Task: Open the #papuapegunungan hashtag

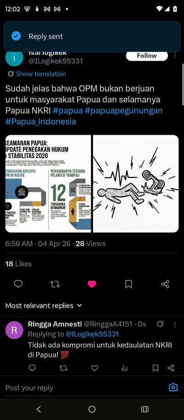Action: (124, 111)
